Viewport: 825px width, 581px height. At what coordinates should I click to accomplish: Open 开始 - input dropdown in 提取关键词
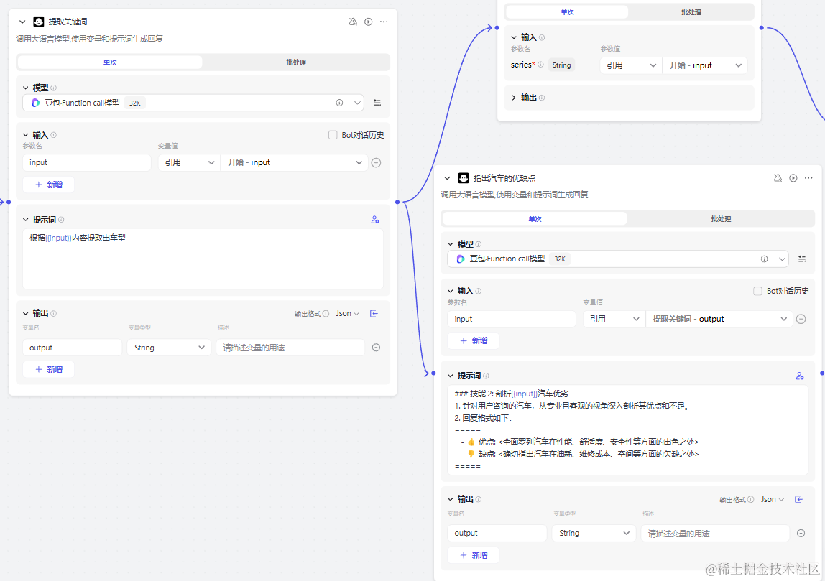tap(294, 162)
